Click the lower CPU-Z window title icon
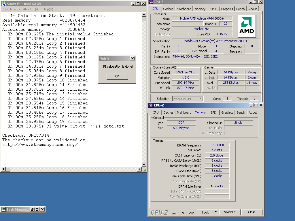This screenshot has height=221, width=295. point(151,105)
